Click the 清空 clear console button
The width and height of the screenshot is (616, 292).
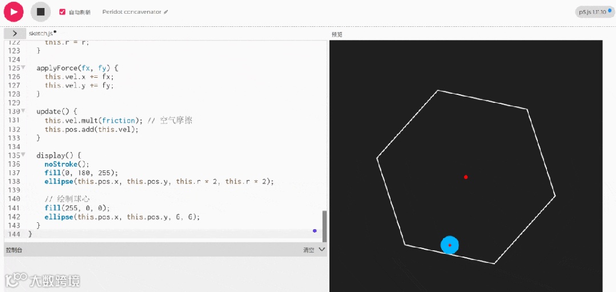click(x=308, y=250)
